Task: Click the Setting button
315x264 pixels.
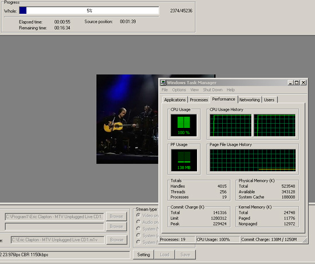Action: click(x=143, y=255)
